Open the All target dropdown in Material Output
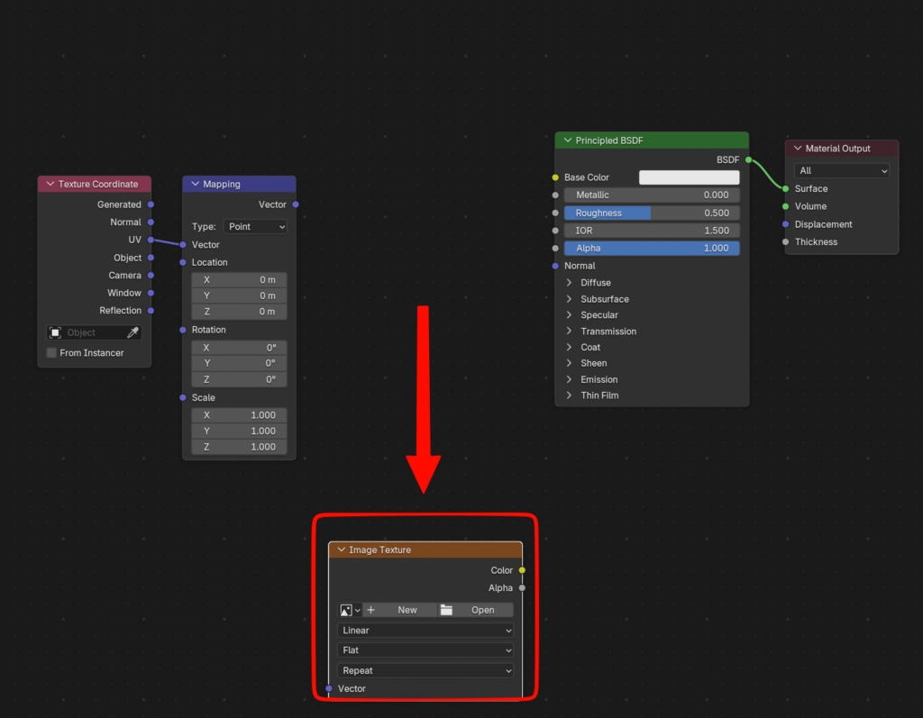 click(x=842, y=170)
